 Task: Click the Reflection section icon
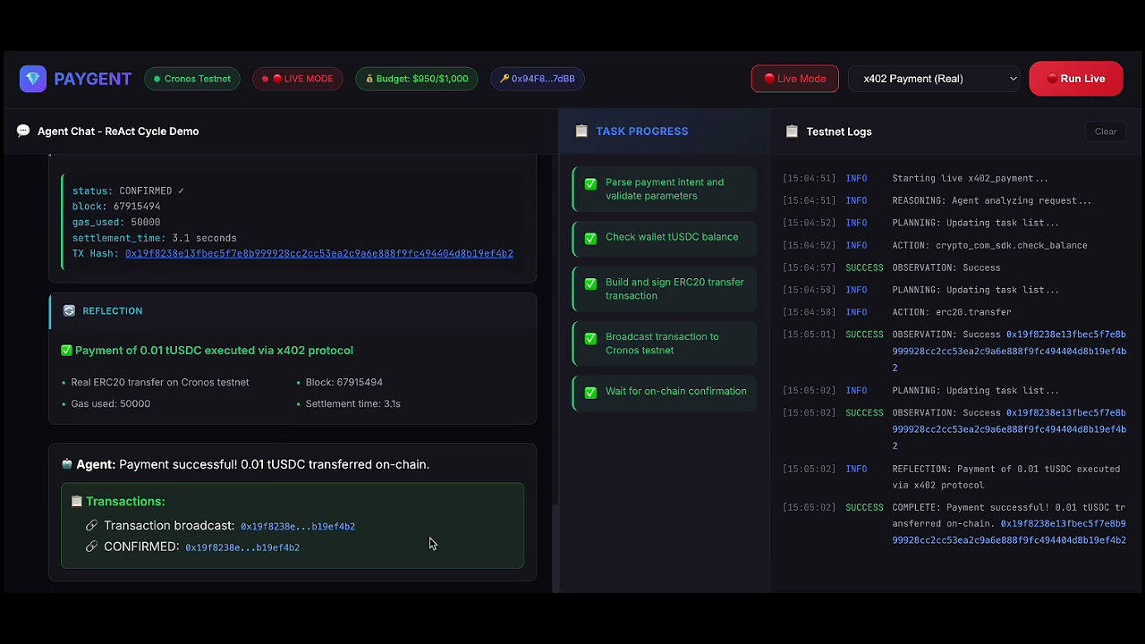(x=69, y=311)
